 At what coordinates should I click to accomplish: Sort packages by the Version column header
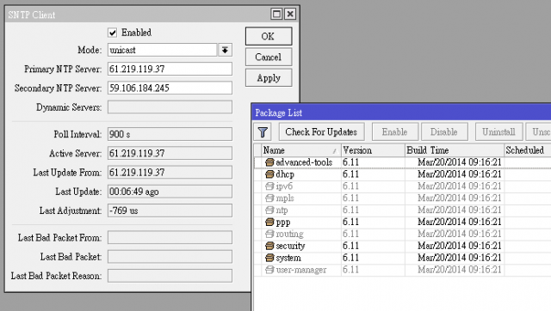tap(373, 150)
